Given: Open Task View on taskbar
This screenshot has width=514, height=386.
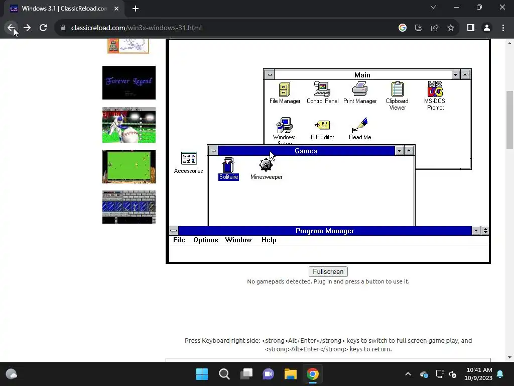Looking at the screenshot, I should click(246, 374).
